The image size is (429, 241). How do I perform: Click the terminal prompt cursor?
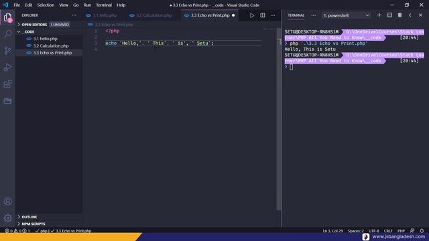pos(291,67)
